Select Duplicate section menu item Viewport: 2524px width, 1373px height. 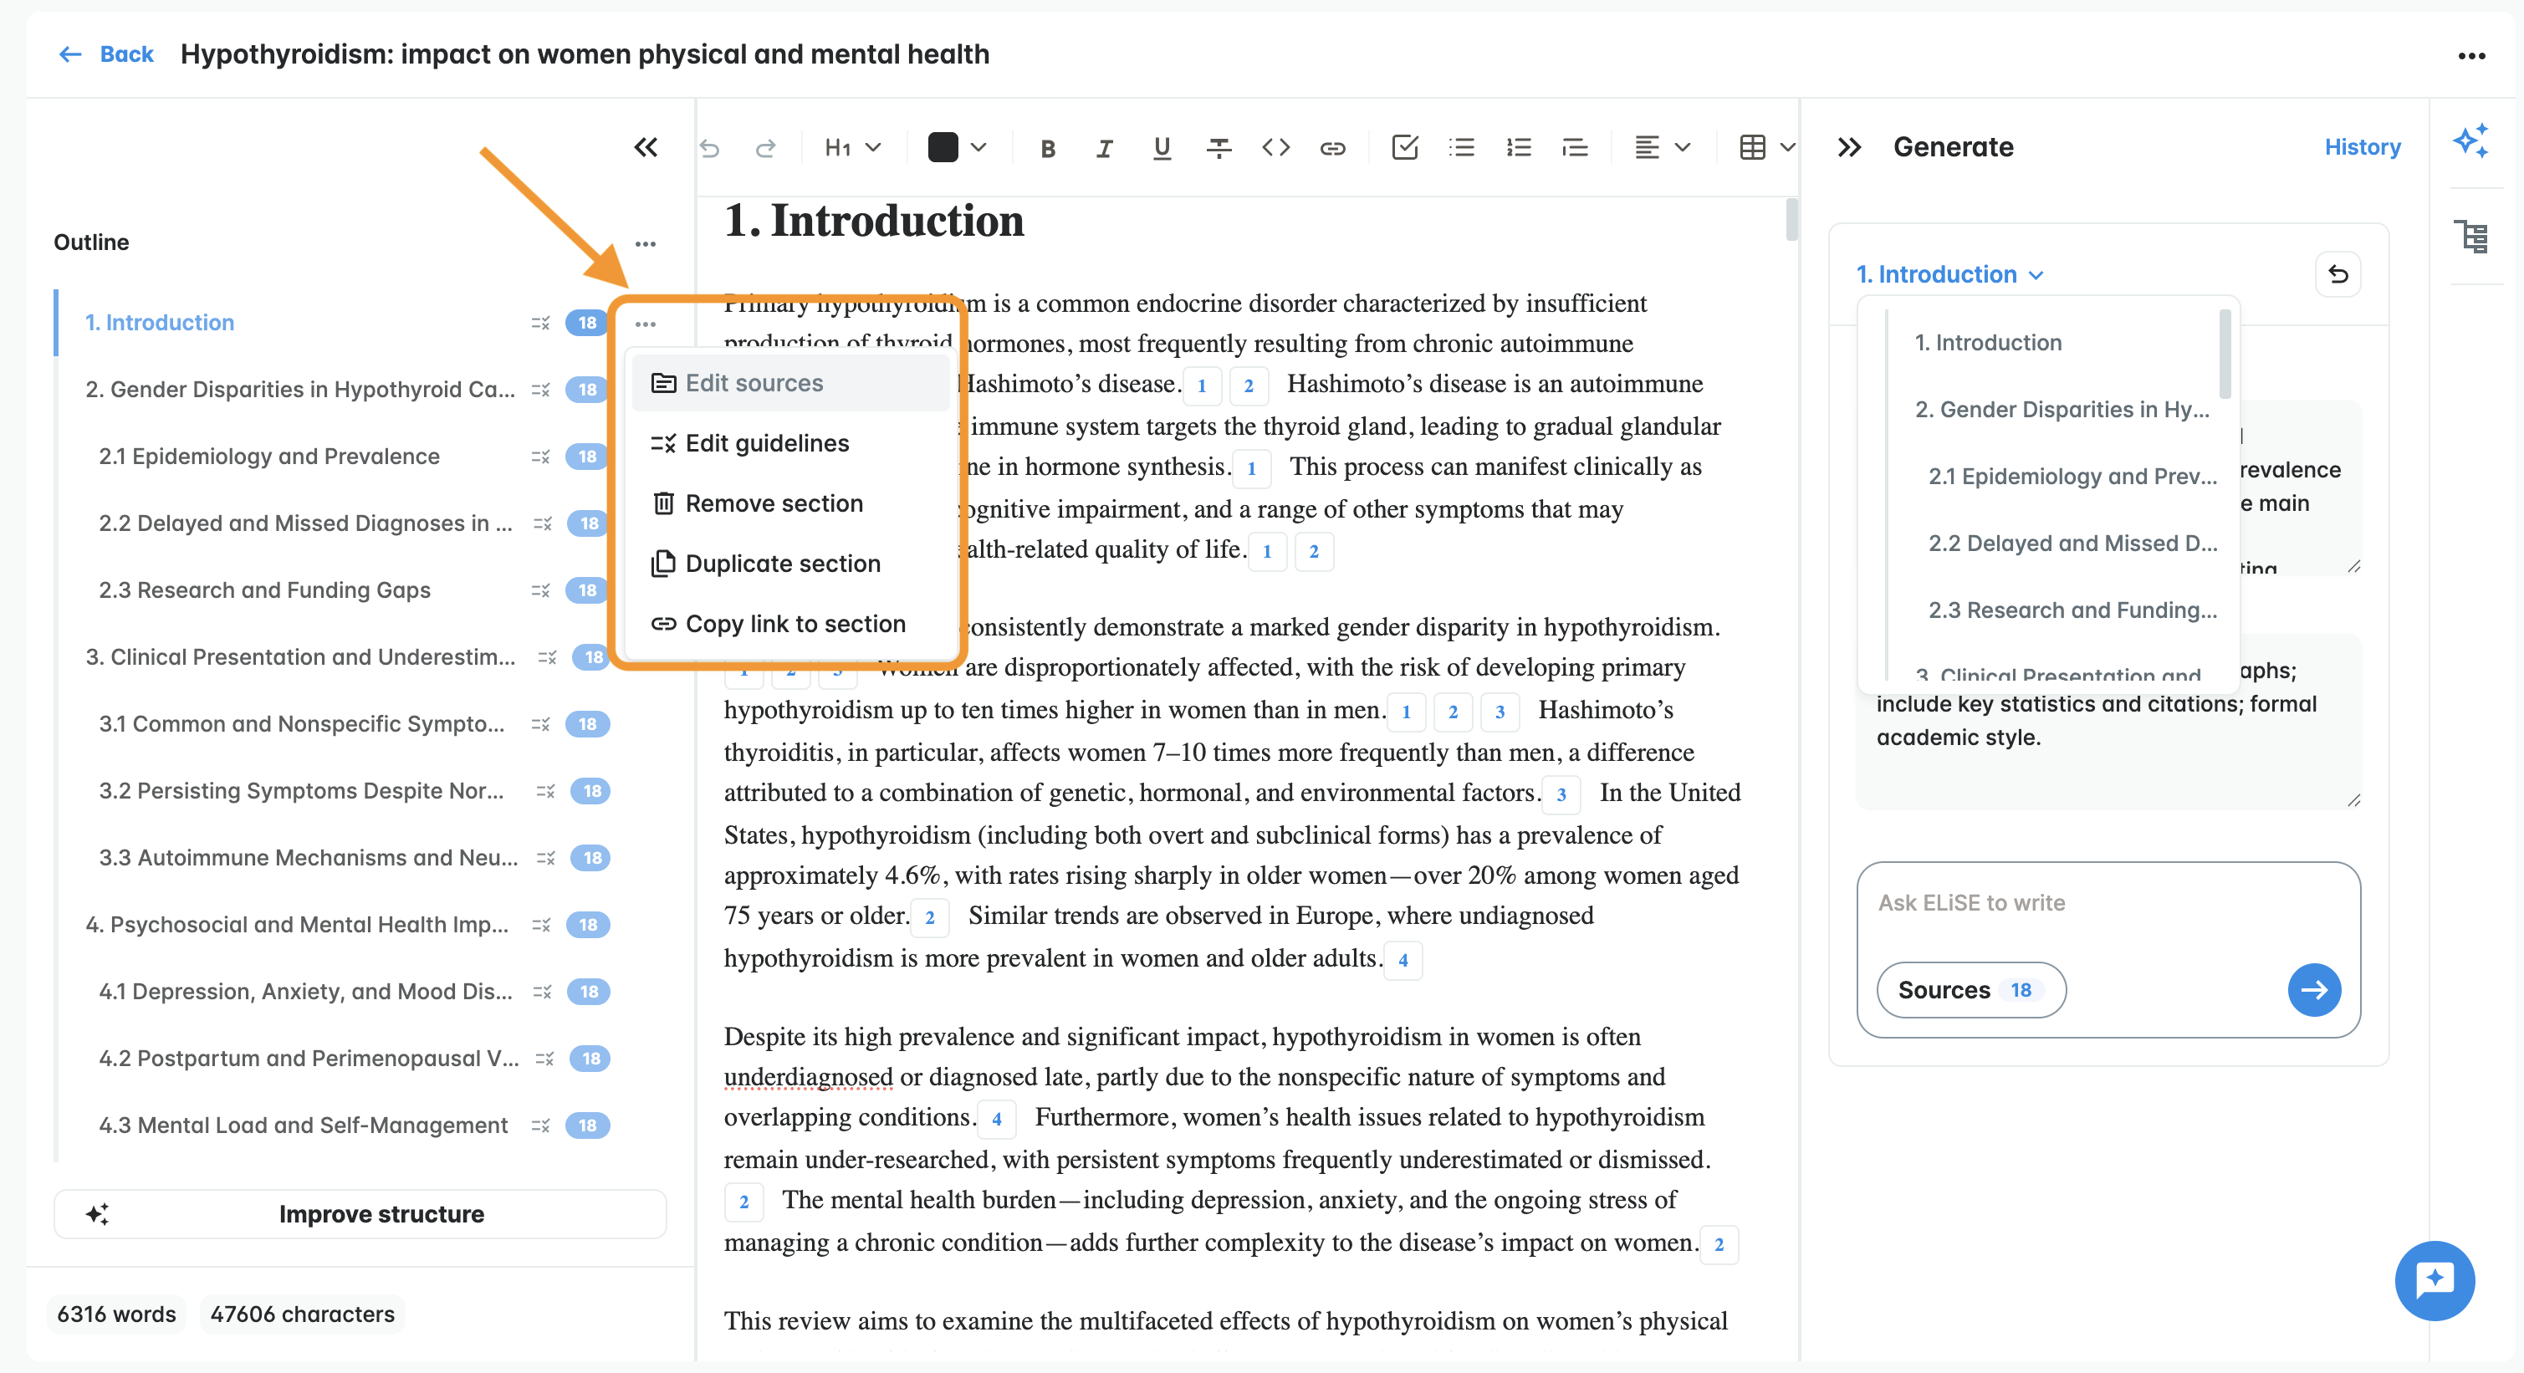click(x=789, y=564)
